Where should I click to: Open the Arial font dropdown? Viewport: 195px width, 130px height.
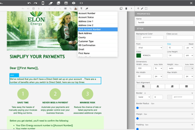[x=149, y=48]
